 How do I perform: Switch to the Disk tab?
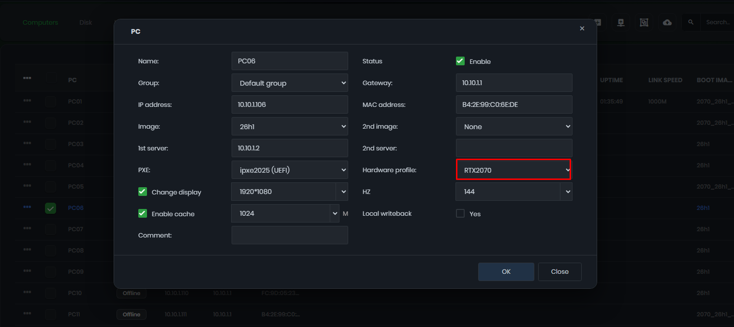(86, 22)
